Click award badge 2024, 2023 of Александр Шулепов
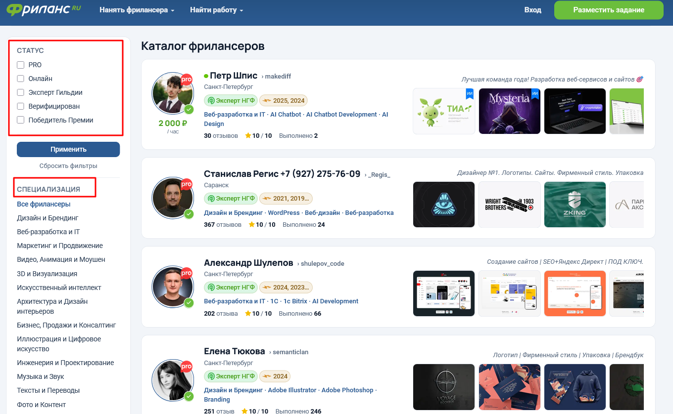Viewport: 673px width, 414px height. coord(286,287)
